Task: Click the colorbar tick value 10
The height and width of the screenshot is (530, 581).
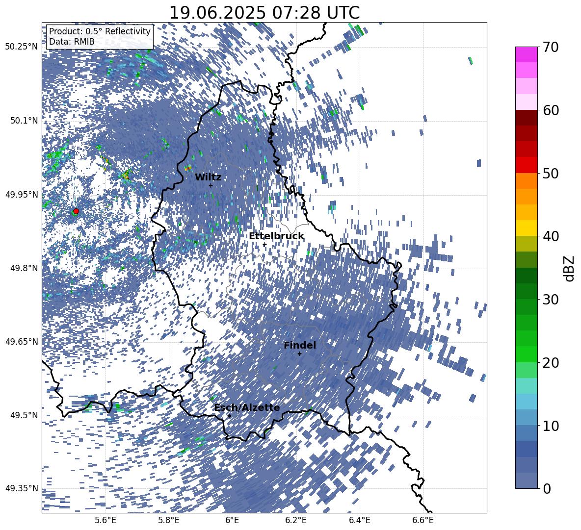Action: click(x=551, y=426)
